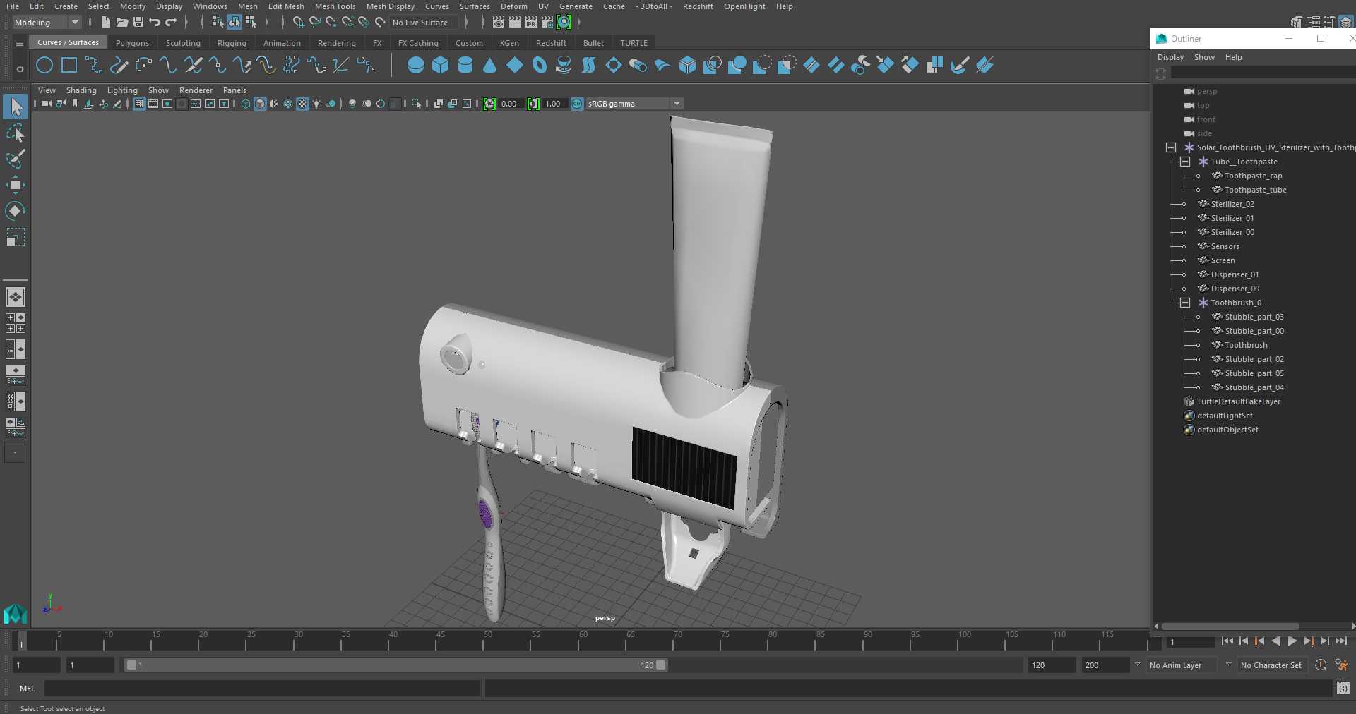Open the viewport Shading menu
Viewport: 1356px width, 714px height.
click(81, 90)
